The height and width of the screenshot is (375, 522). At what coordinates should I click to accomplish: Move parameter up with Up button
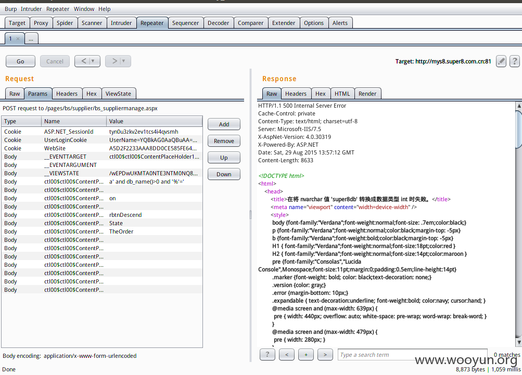[x=224, y=158]
